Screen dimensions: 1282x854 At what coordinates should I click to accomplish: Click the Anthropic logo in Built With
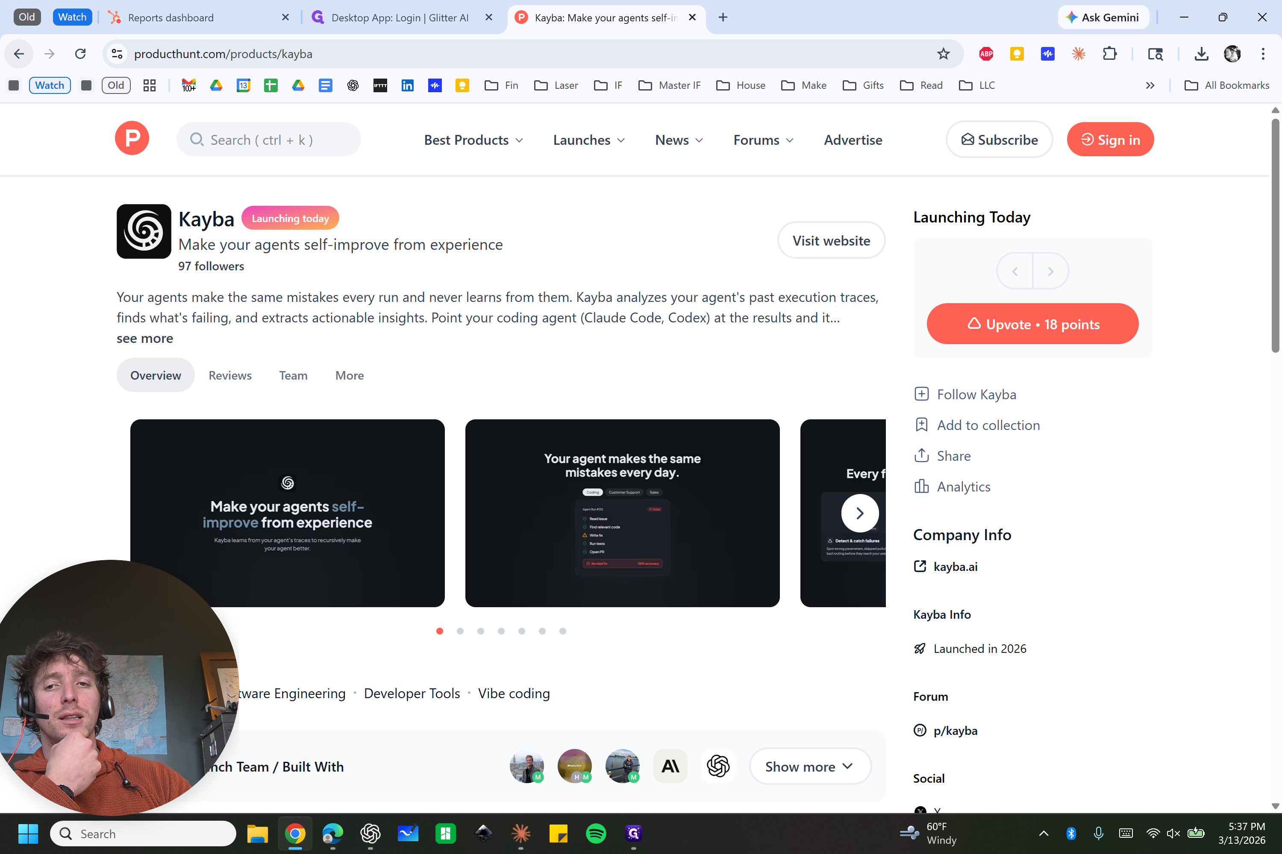coord(670,766)
